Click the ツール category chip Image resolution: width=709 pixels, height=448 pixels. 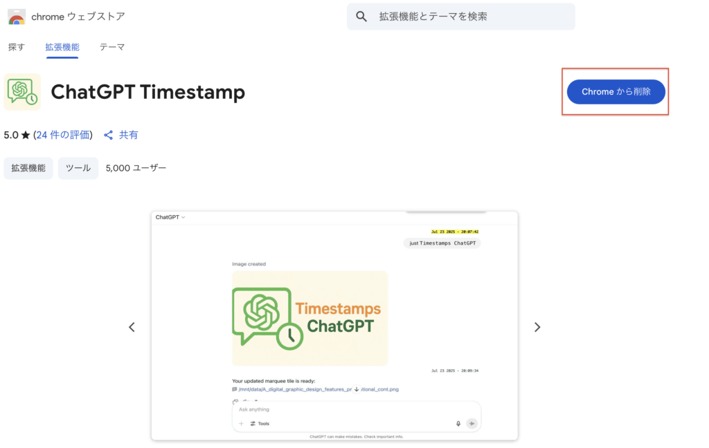tap(78, 168)
